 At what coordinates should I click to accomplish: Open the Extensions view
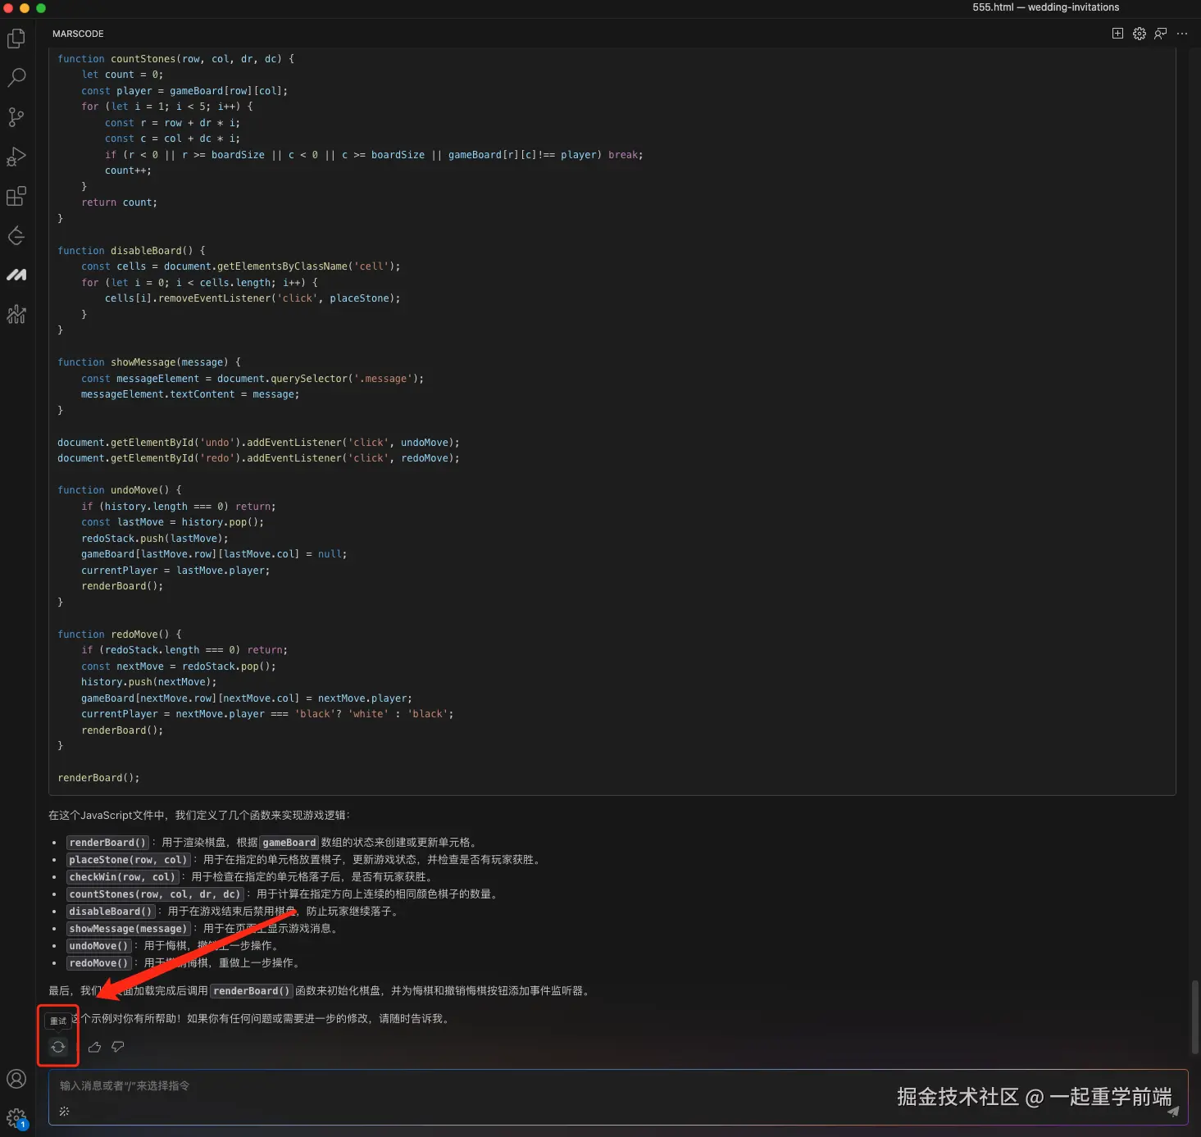[x=16, y=196]
